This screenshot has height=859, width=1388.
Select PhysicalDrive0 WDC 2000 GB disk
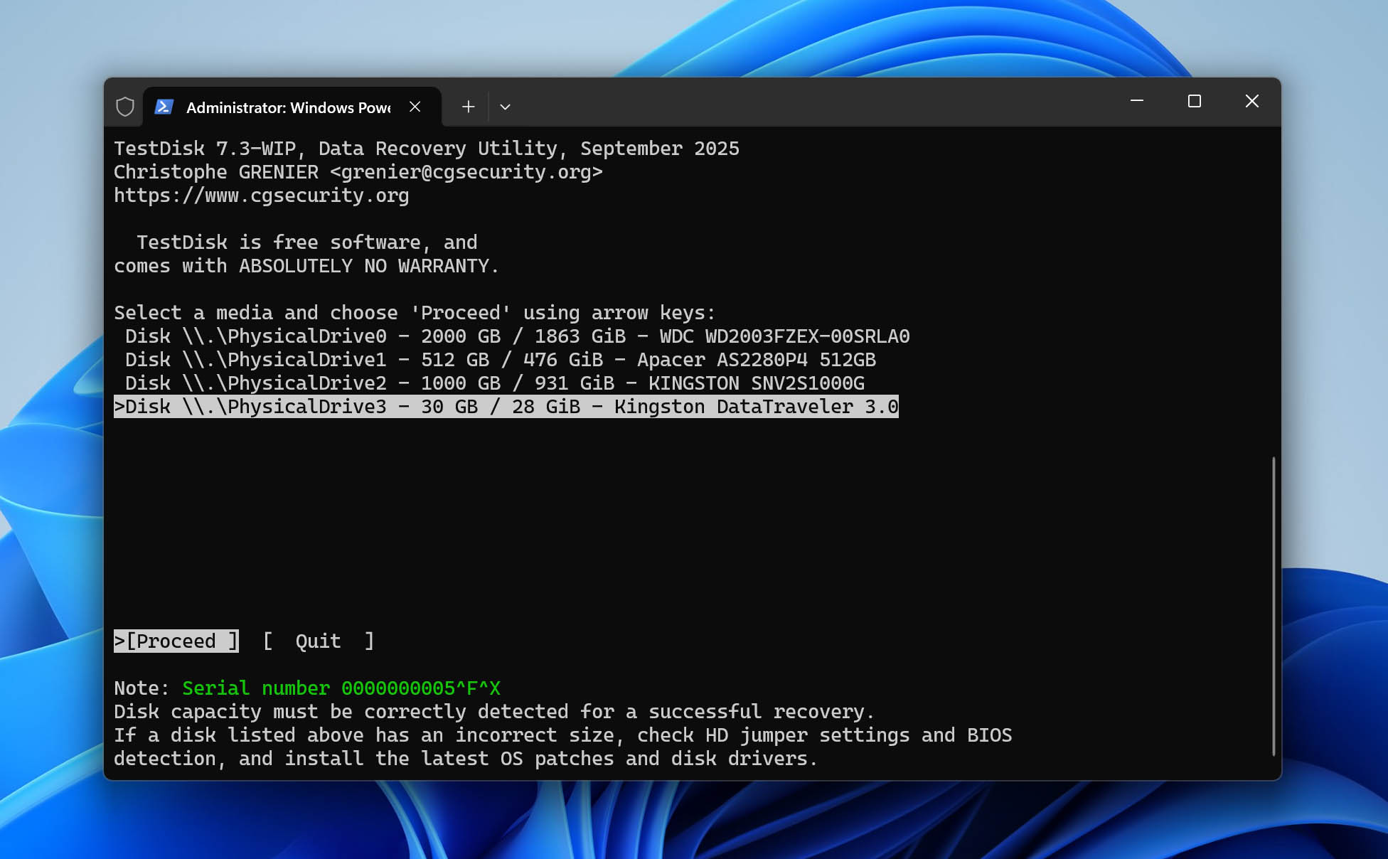click(512, 336)
